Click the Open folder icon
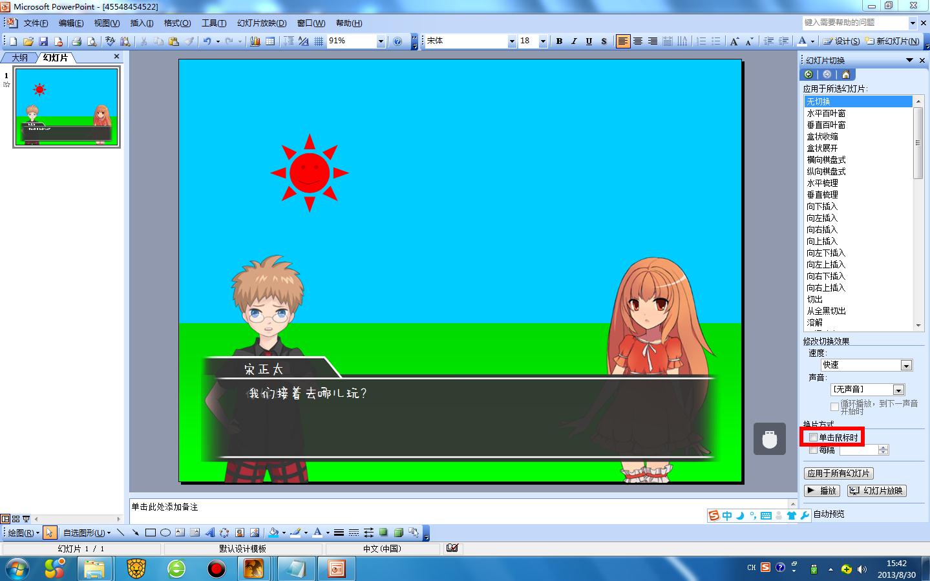The width and height of the screenshot is (930, 581). click(x=28, y=41)
